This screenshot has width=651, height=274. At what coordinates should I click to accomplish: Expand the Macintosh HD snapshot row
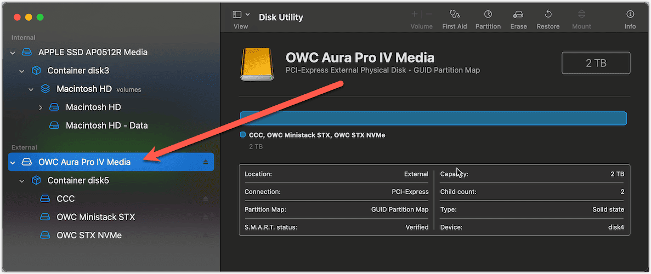tap(41, 107)
